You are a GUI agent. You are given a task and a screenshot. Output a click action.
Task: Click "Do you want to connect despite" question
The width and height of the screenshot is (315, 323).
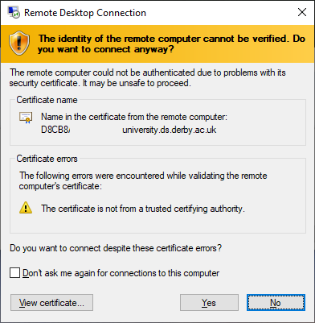(116, 248)
